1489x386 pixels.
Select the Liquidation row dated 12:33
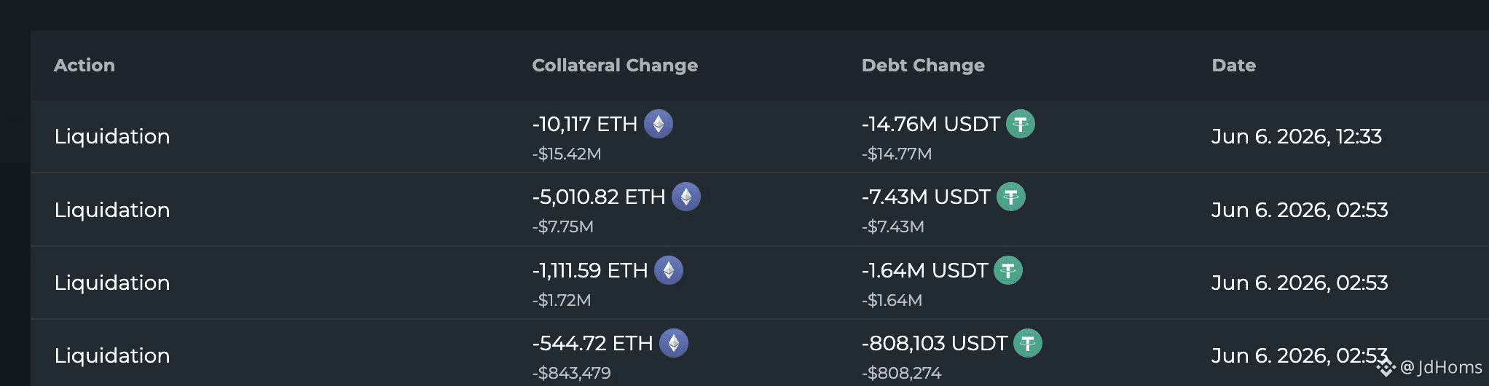point(760,136)
